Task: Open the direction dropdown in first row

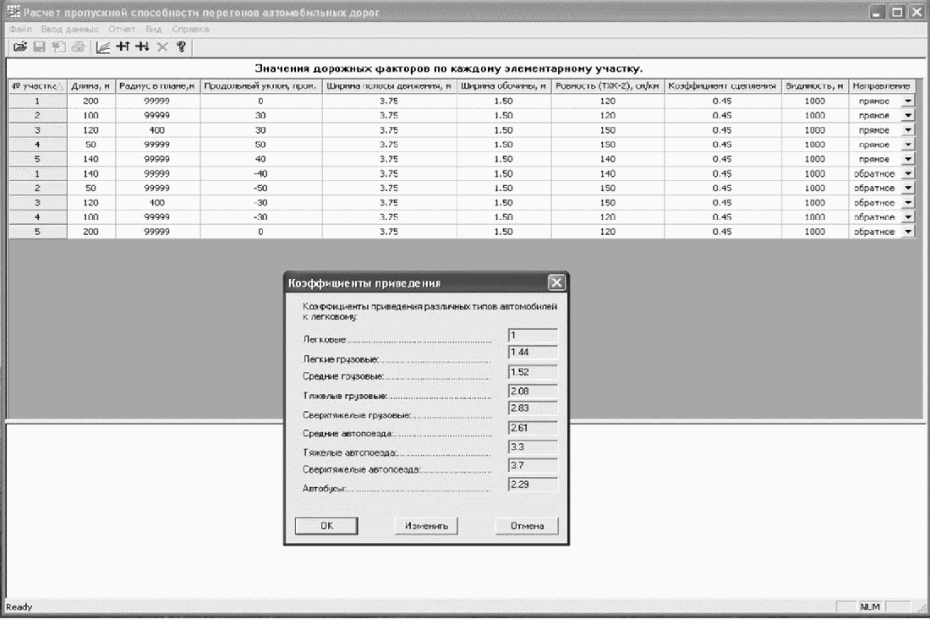Action: 908,101
